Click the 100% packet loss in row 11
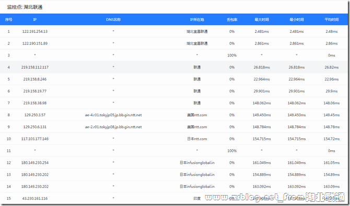Screen dimensions: 350x206 [232, 151]
